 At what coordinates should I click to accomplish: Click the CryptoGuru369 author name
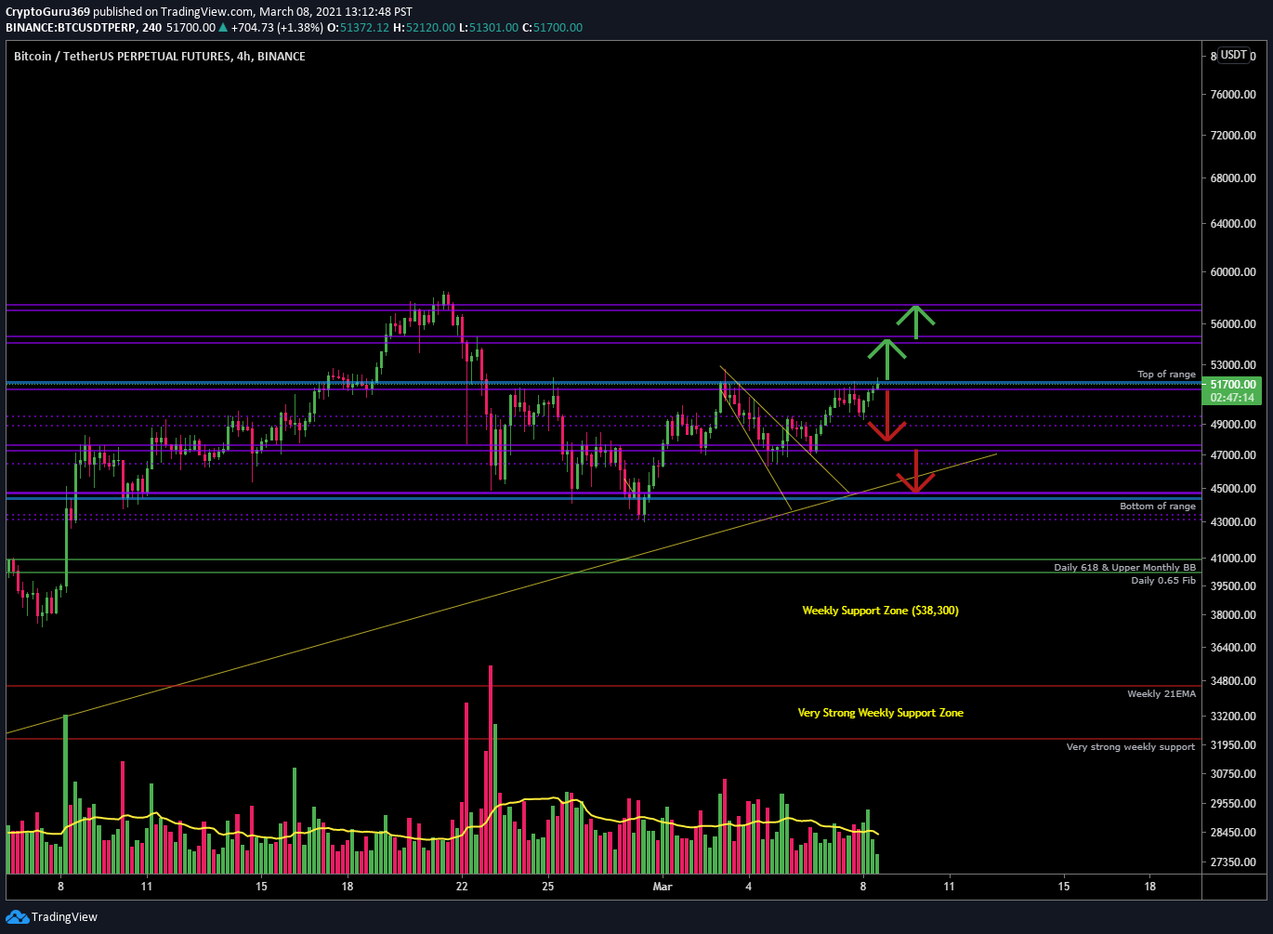47,11
